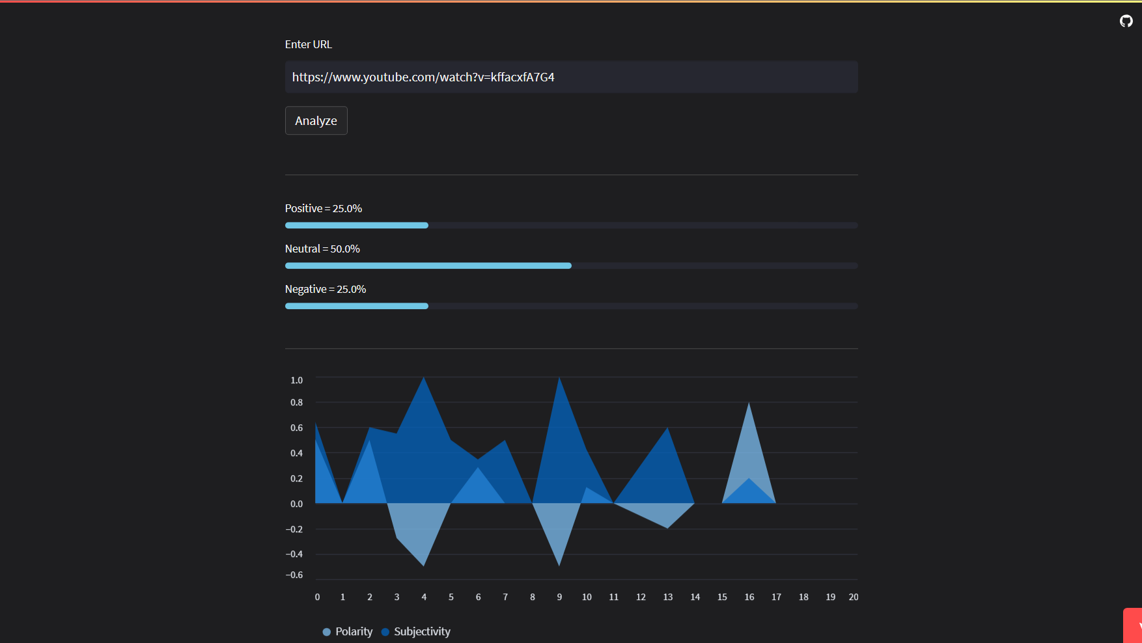Viewport: 1142px width, 643px height.
Task: Click the x-axis label 13
Action: (668, 597)
